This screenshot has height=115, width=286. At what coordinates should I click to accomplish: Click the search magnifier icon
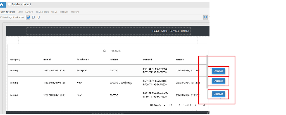[104, 51]
